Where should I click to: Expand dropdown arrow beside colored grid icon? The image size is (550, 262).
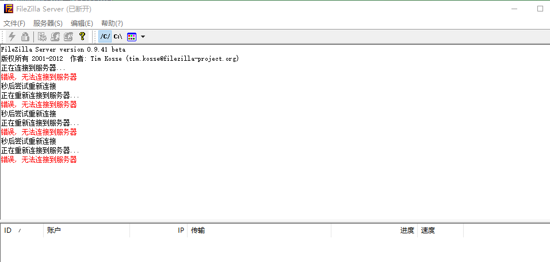coord(143,36)
